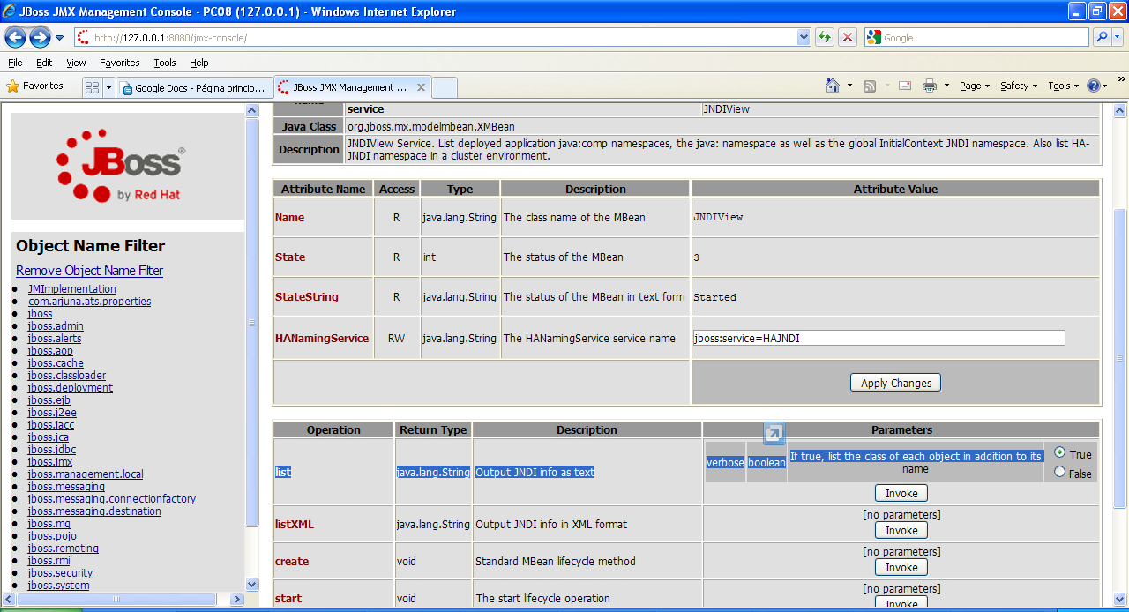
Task: Expand the Safety dropdown
Action: 1014,85
